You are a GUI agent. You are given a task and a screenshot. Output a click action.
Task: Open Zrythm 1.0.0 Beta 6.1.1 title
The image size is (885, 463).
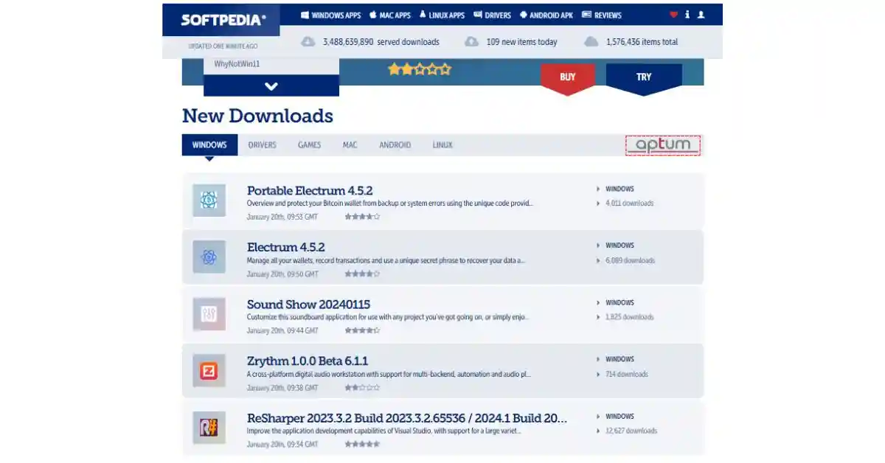click(x=308, y=361)
